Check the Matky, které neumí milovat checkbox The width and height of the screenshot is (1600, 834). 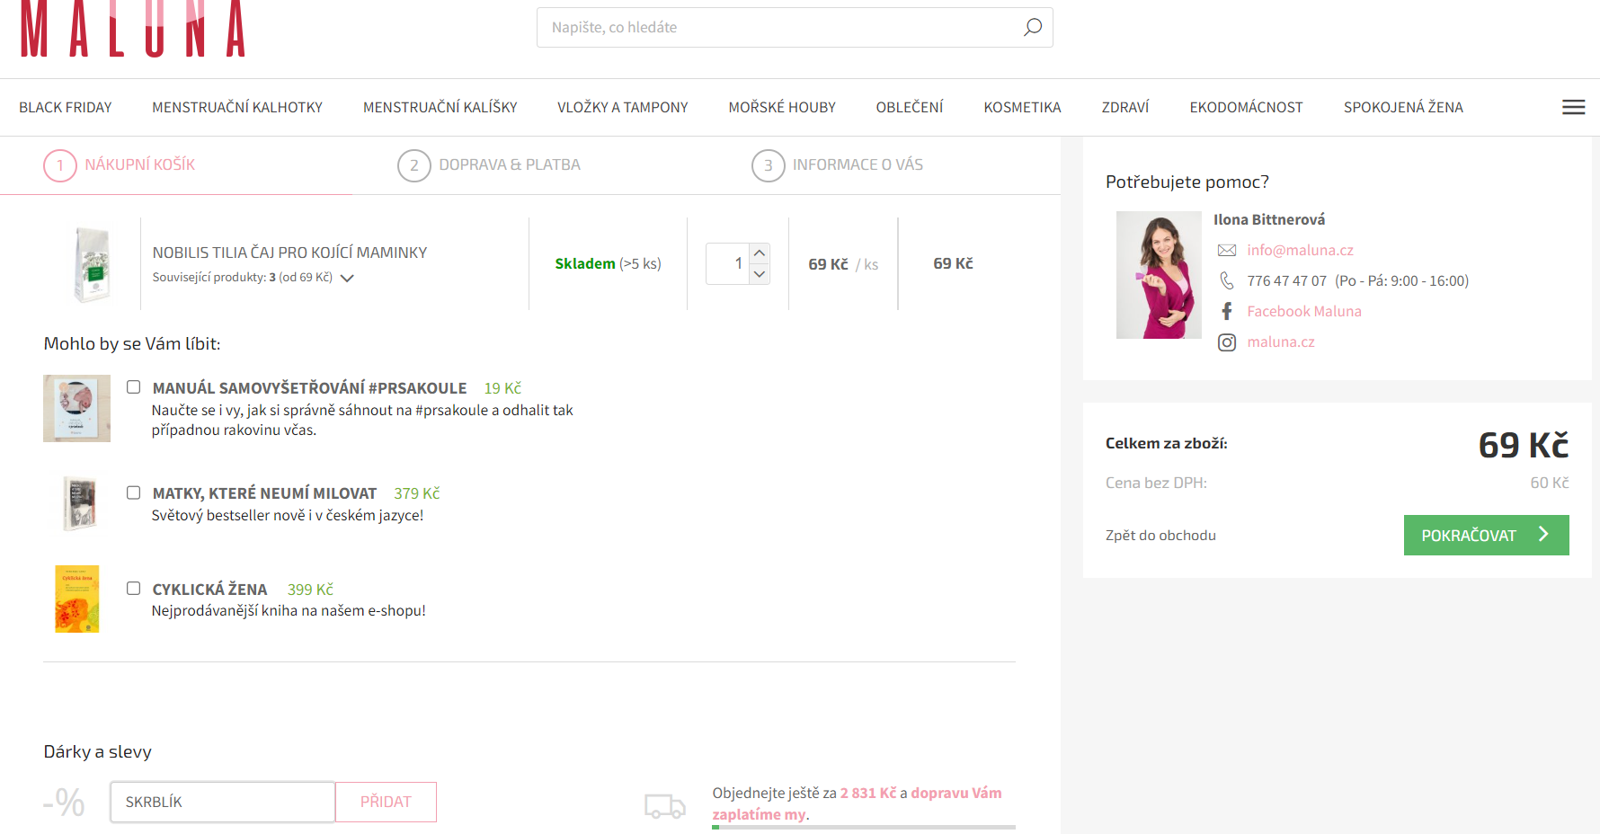133,492
